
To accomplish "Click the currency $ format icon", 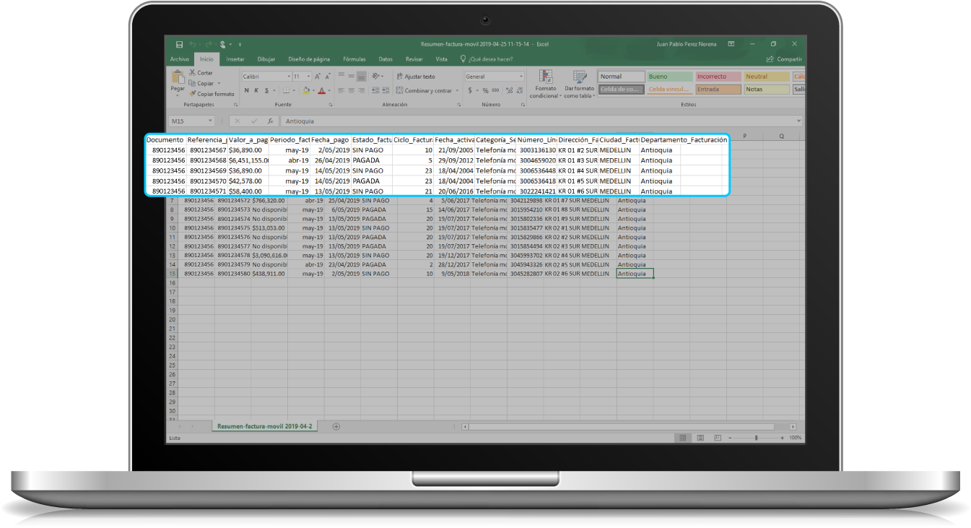I will 469,90.
